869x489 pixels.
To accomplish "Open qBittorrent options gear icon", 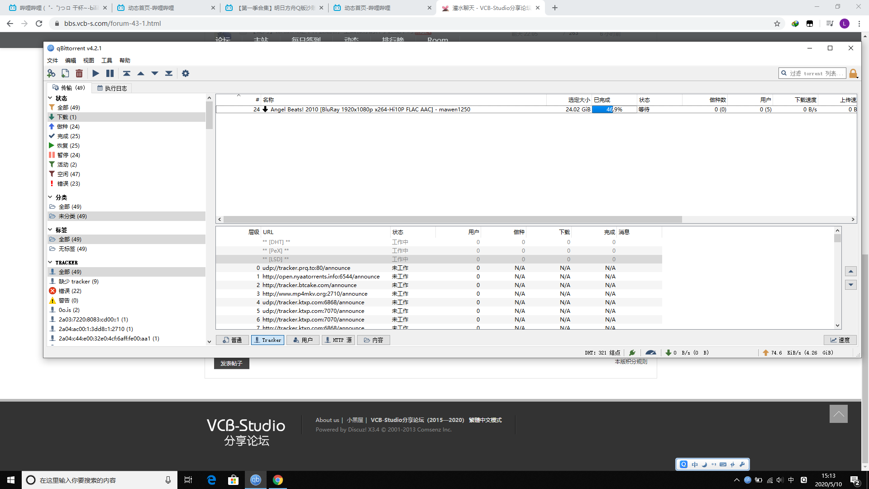I will pos(186,73).
